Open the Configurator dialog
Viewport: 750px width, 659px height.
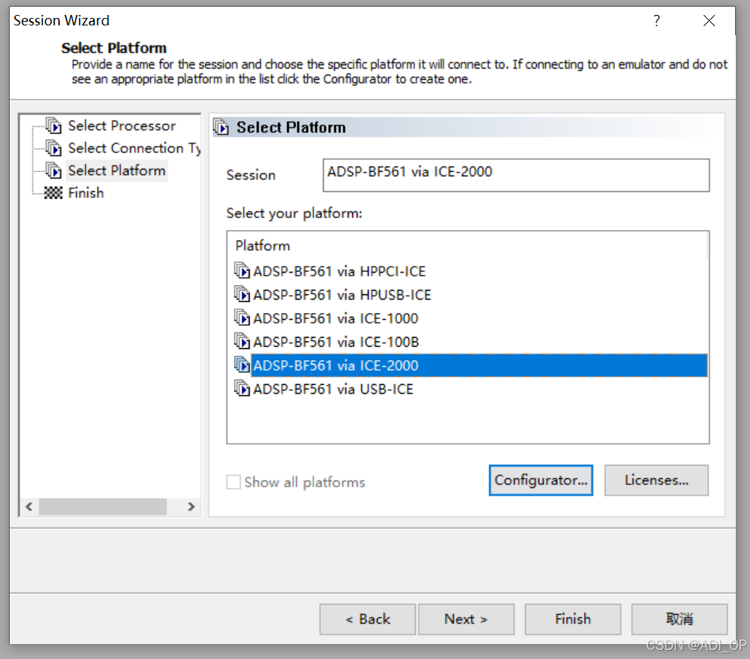(x=541, y=480)
